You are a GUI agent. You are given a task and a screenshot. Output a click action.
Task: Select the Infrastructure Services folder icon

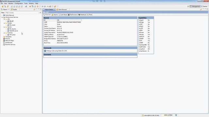[4, 17]
